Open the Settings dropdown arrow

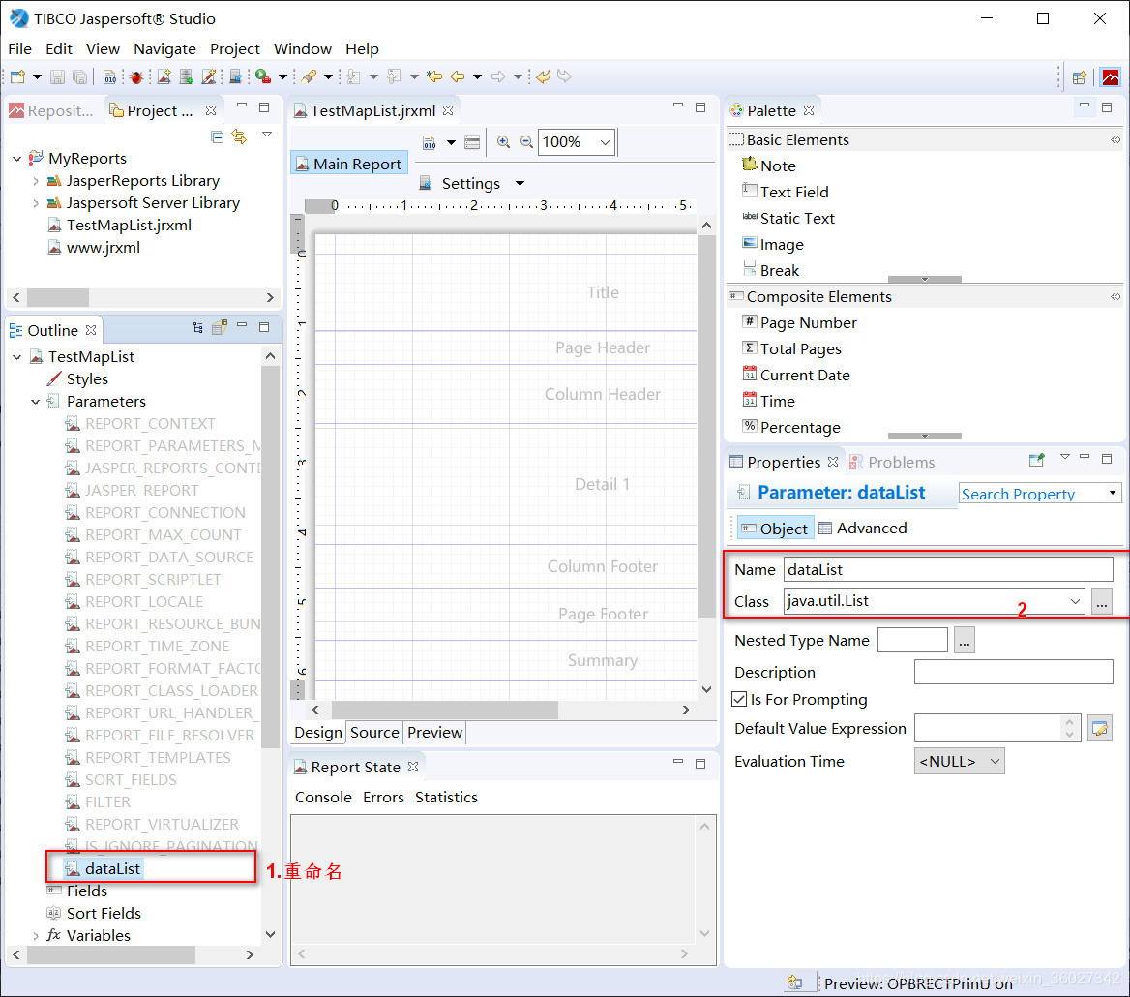520,183
